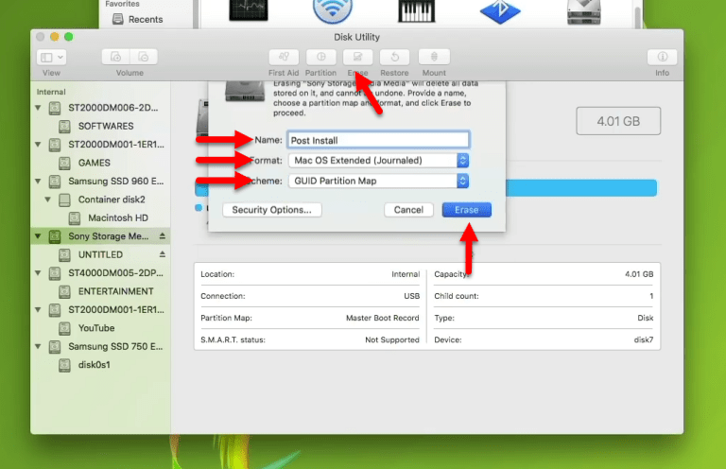This screenshot has height=469, width=726.
Task: Open the Info toolbar button
Action: (x=662, y=57)
